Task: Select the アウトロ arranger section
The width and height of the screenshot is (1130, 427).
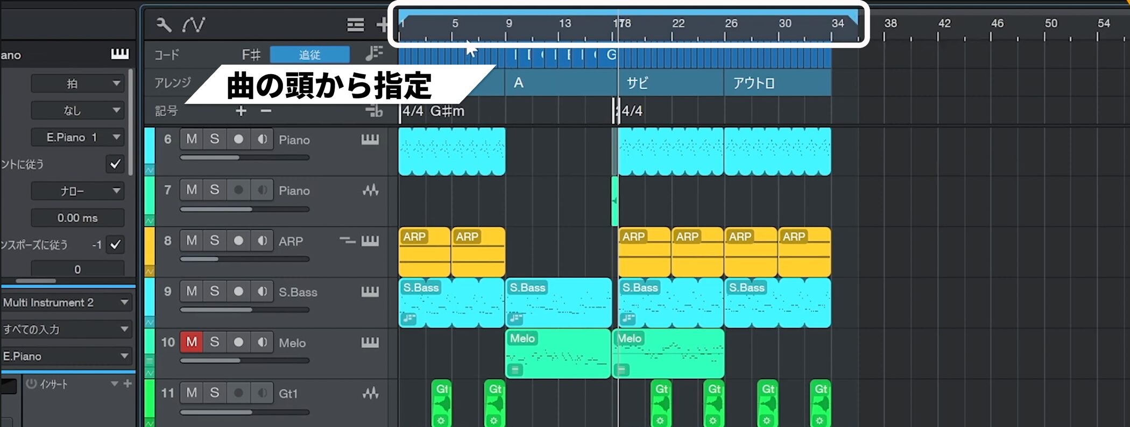Action: pyautogui.click(x=776, y=83)
